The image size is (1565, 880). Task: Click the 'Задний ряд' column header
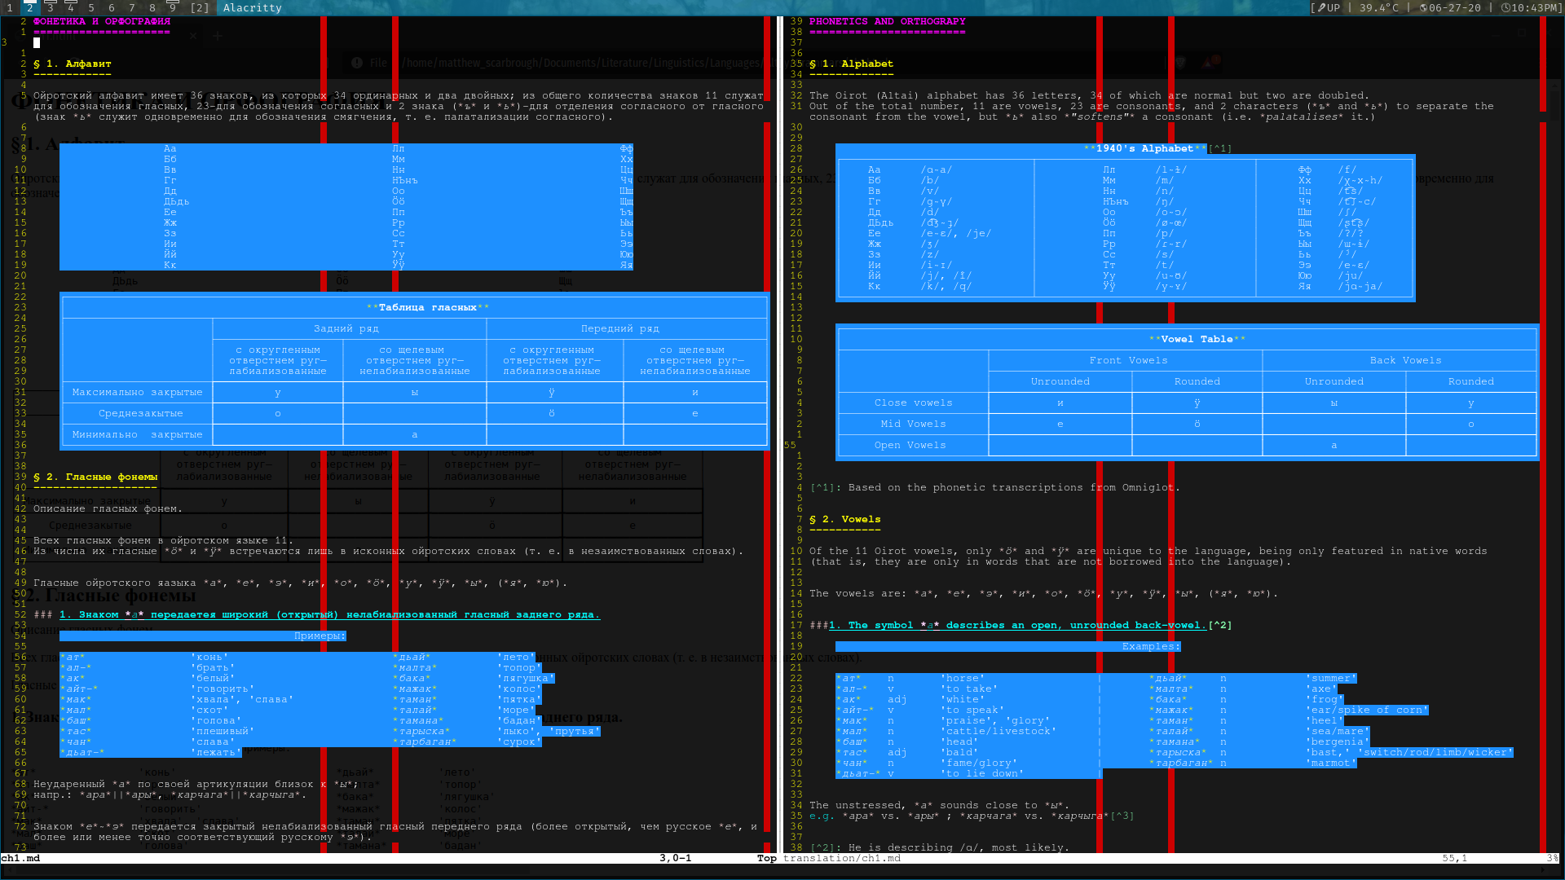346,328
